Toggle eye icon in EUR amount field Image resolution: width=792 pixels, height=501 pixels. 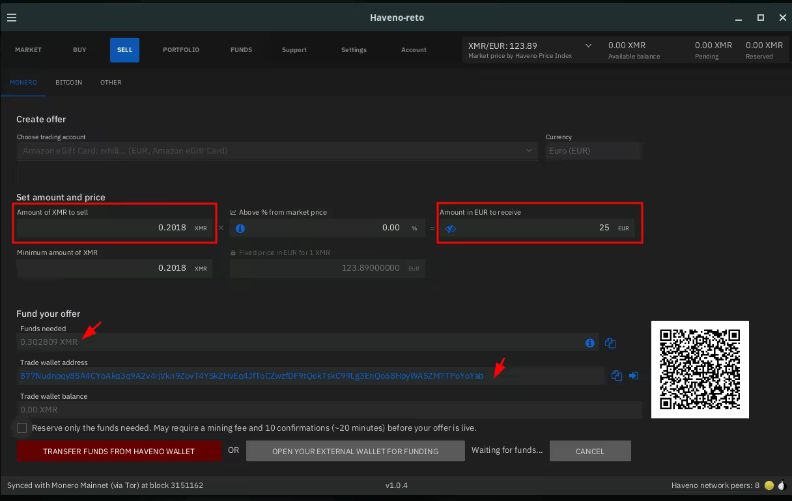tap(451, 228)
